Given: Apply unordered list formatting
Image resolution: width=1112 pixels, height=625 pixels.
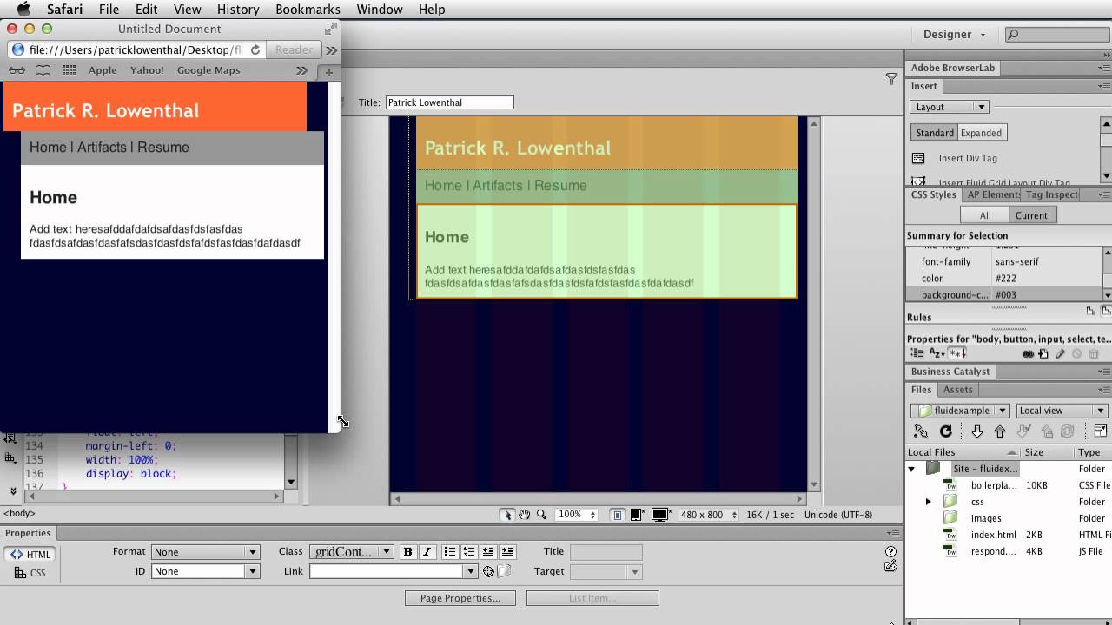Looking at the screenshot, I should (450, 552).
